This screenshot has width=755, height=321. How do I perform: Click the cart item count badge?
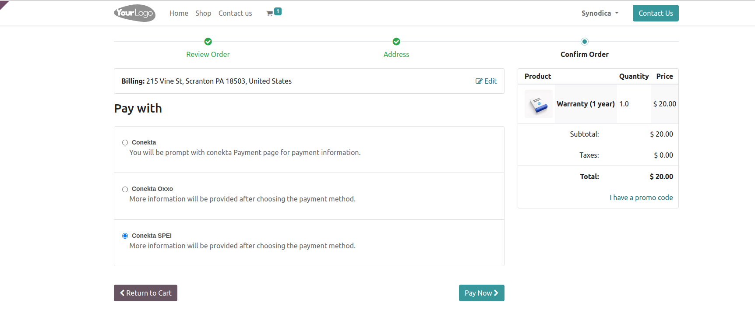click(x=278, y=11)
